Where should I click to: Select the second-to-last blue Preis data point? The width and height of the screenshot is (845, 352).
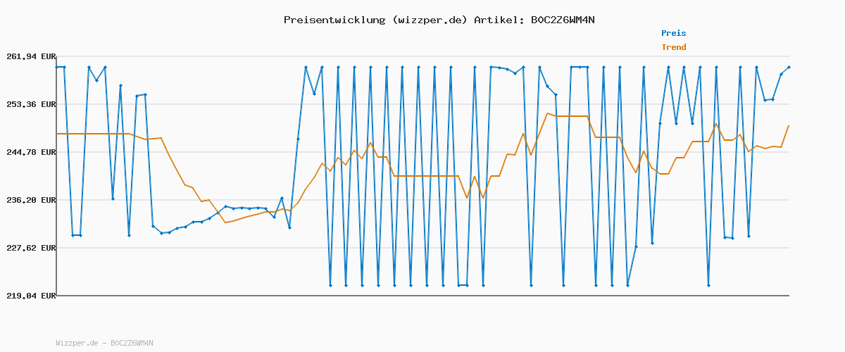click(781, 74)
